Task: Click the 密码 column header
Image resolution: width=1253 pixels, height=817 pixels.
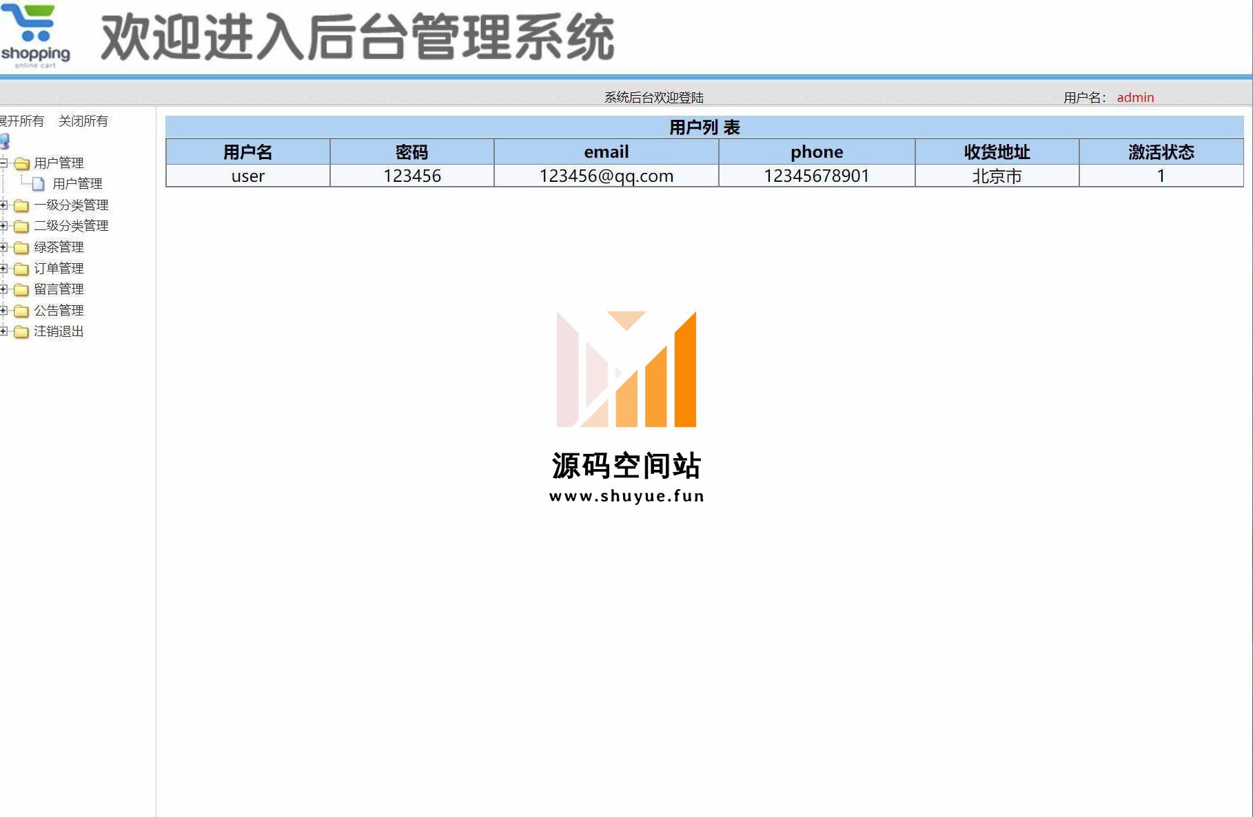Action: 411,152
